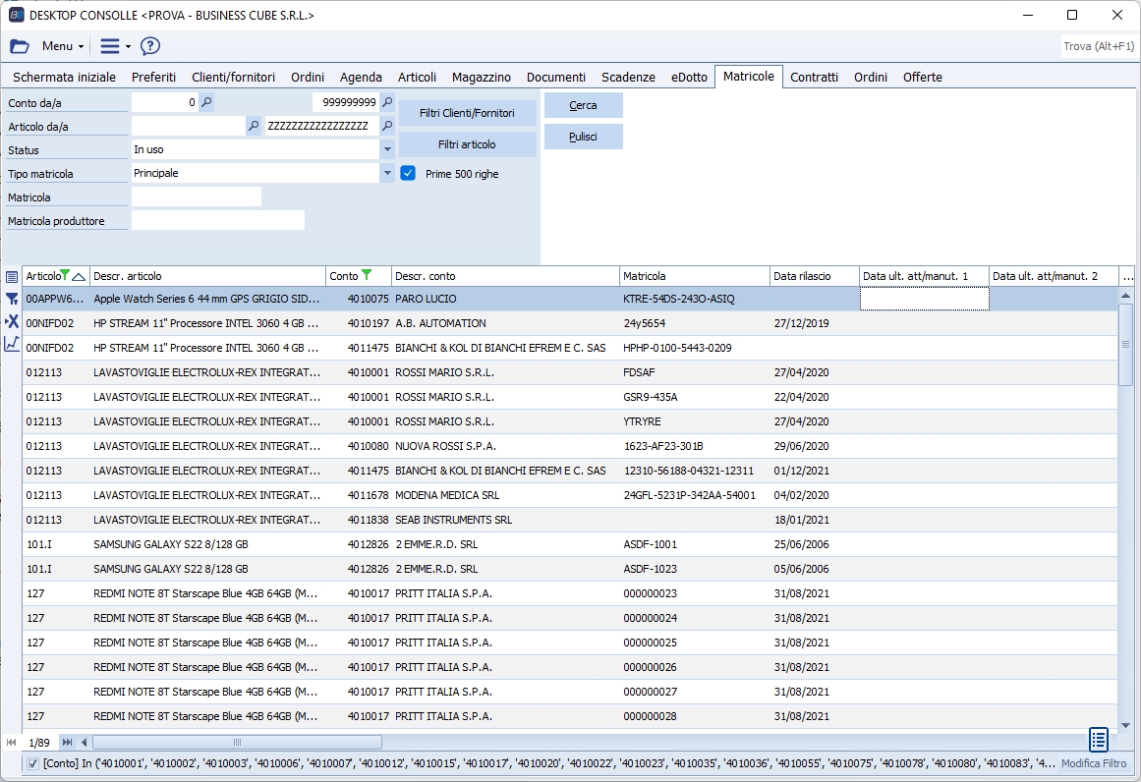The width and height of the screenshot is (1141, 782).
Task: Disable the Conto filter checkbox in the status bar
Action: [33, 763]
